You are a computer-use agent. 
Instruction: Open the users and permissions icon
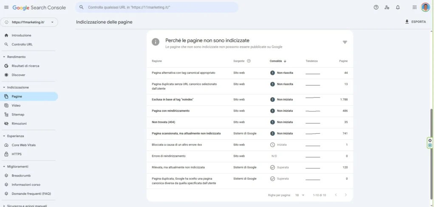(387, 7)
